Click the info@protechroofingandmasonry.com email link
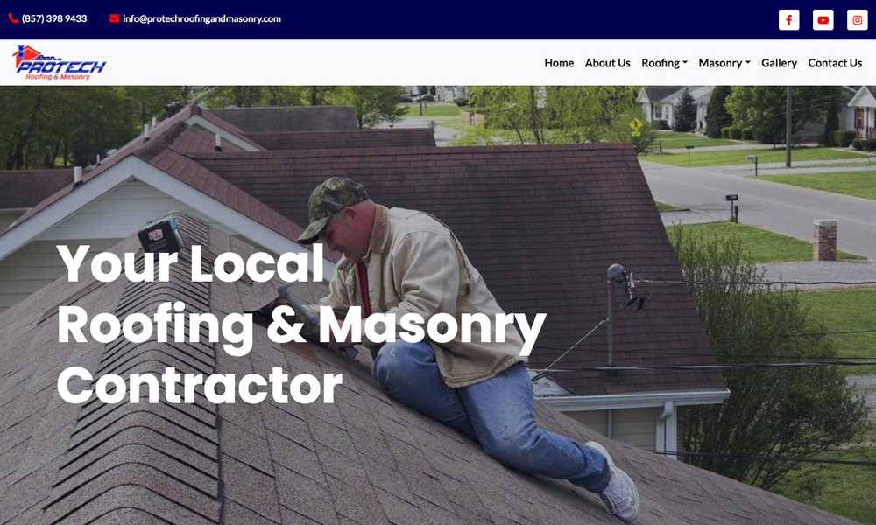The width and height of the screenshot is (876, 525). coord(201,18)
